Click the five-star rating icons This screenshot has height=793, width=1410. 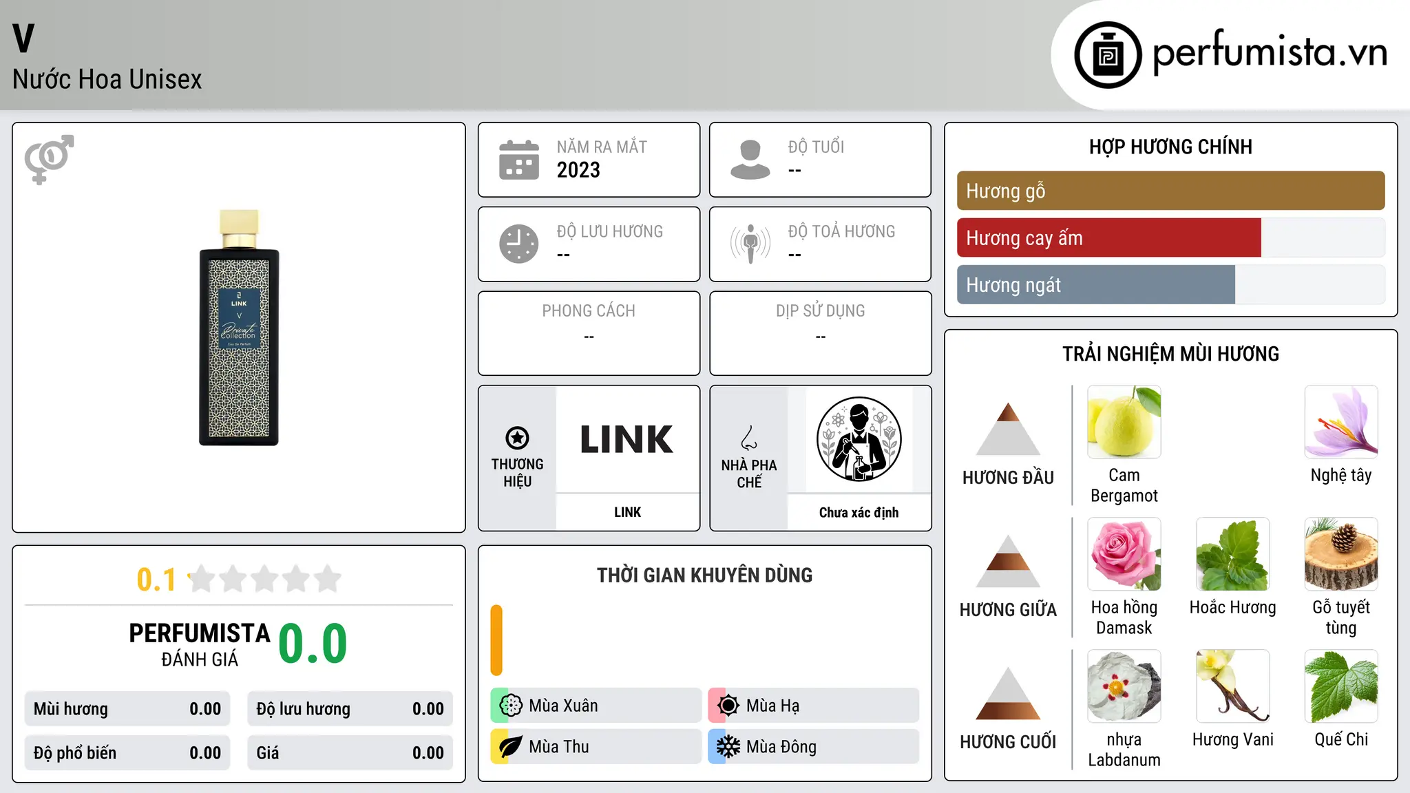point(265,579)
